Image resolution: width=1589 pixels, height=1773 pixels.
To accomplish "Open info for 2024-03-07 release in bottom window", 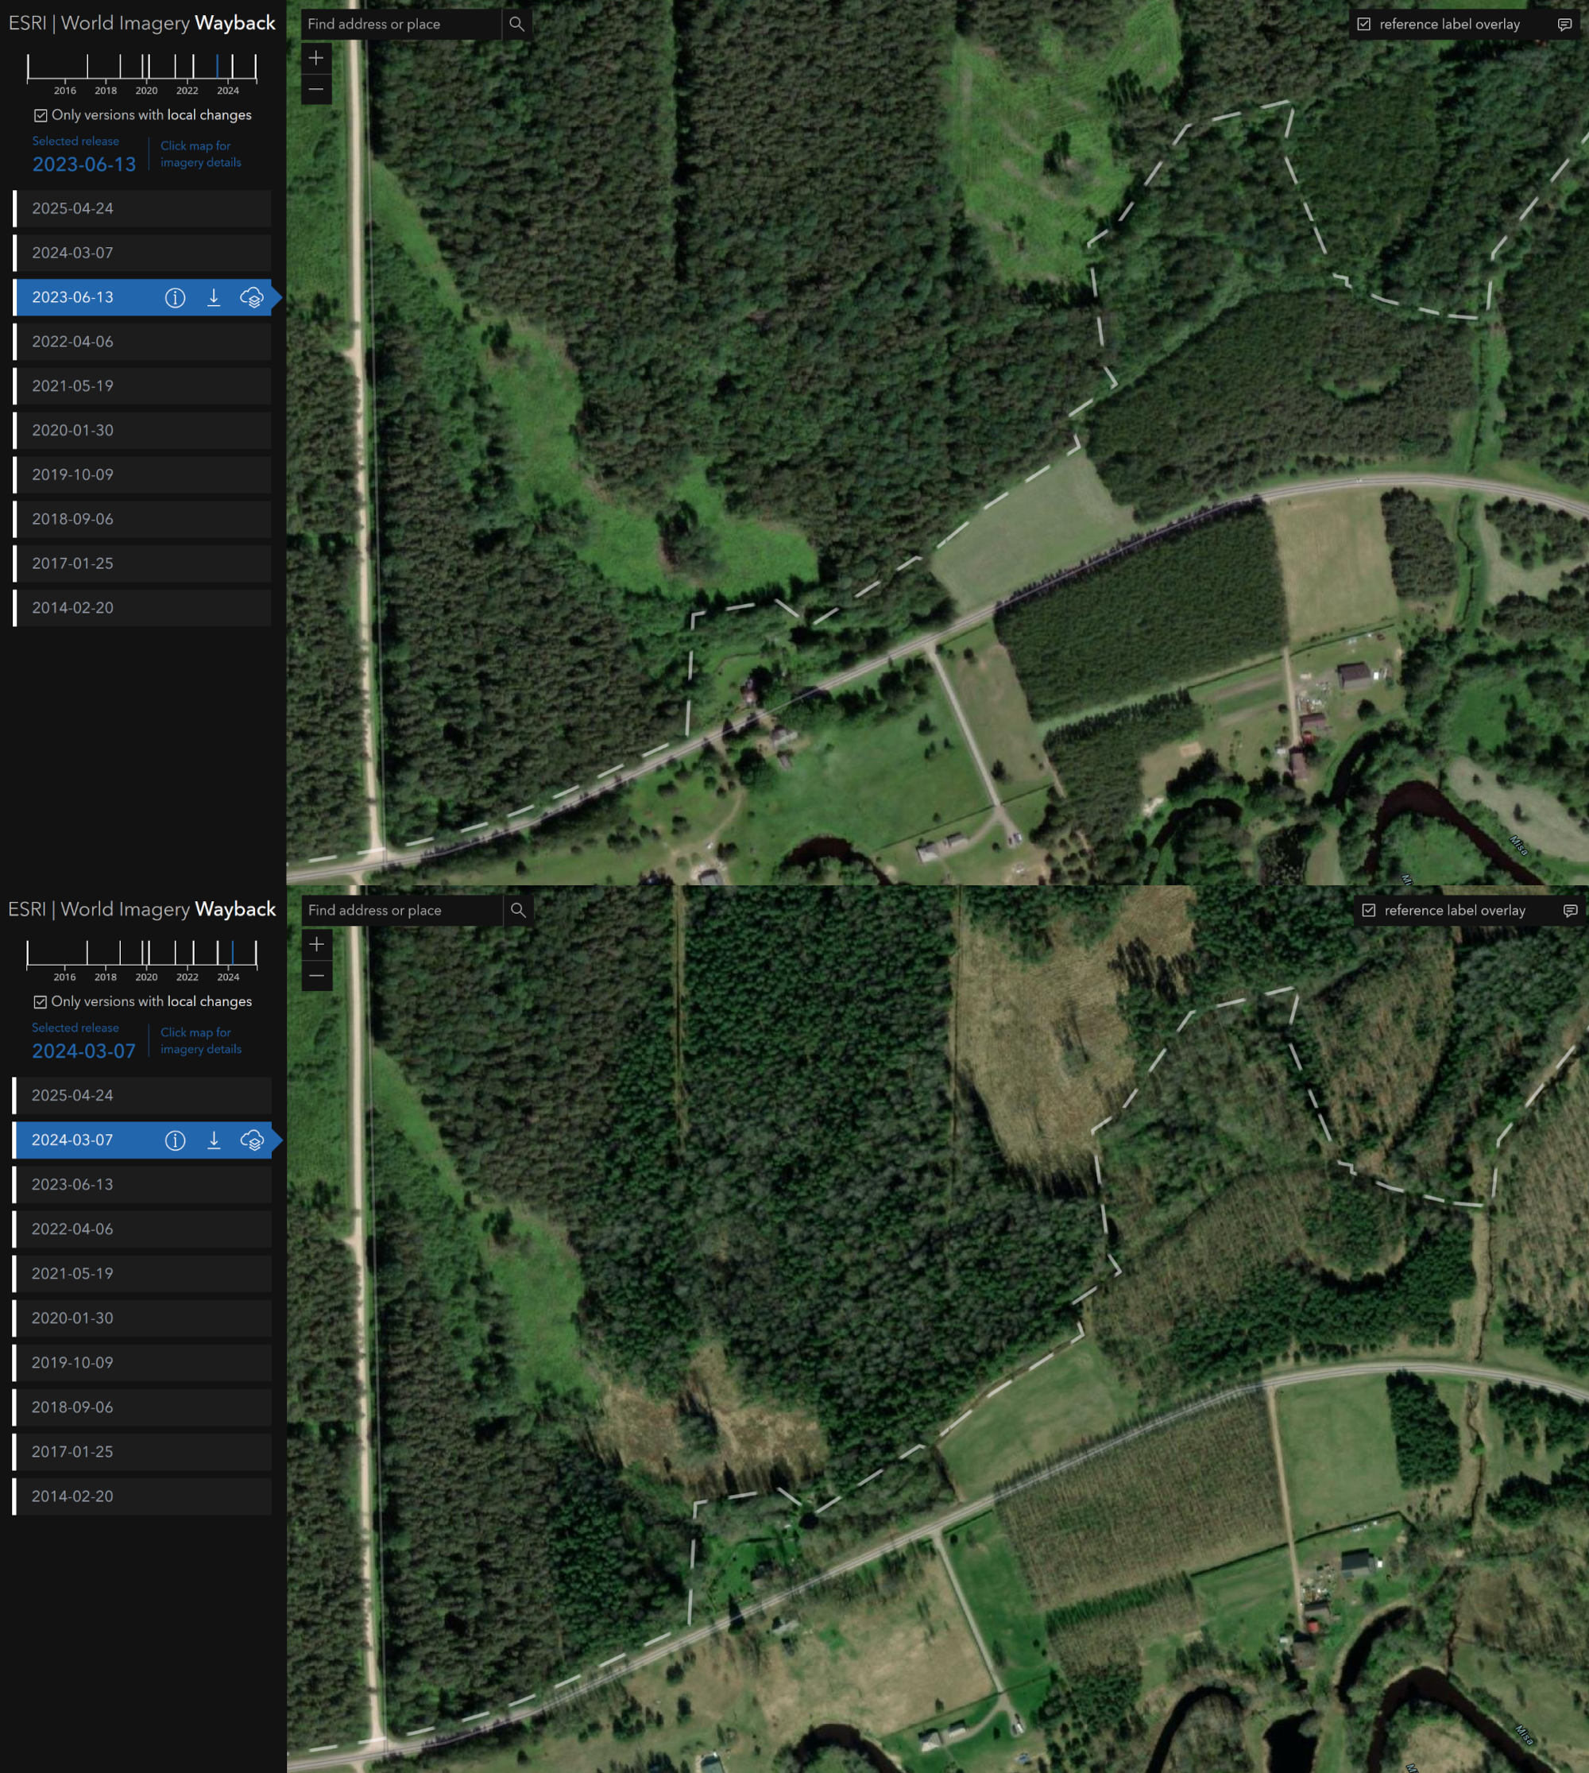I will tap(175, 1140).
